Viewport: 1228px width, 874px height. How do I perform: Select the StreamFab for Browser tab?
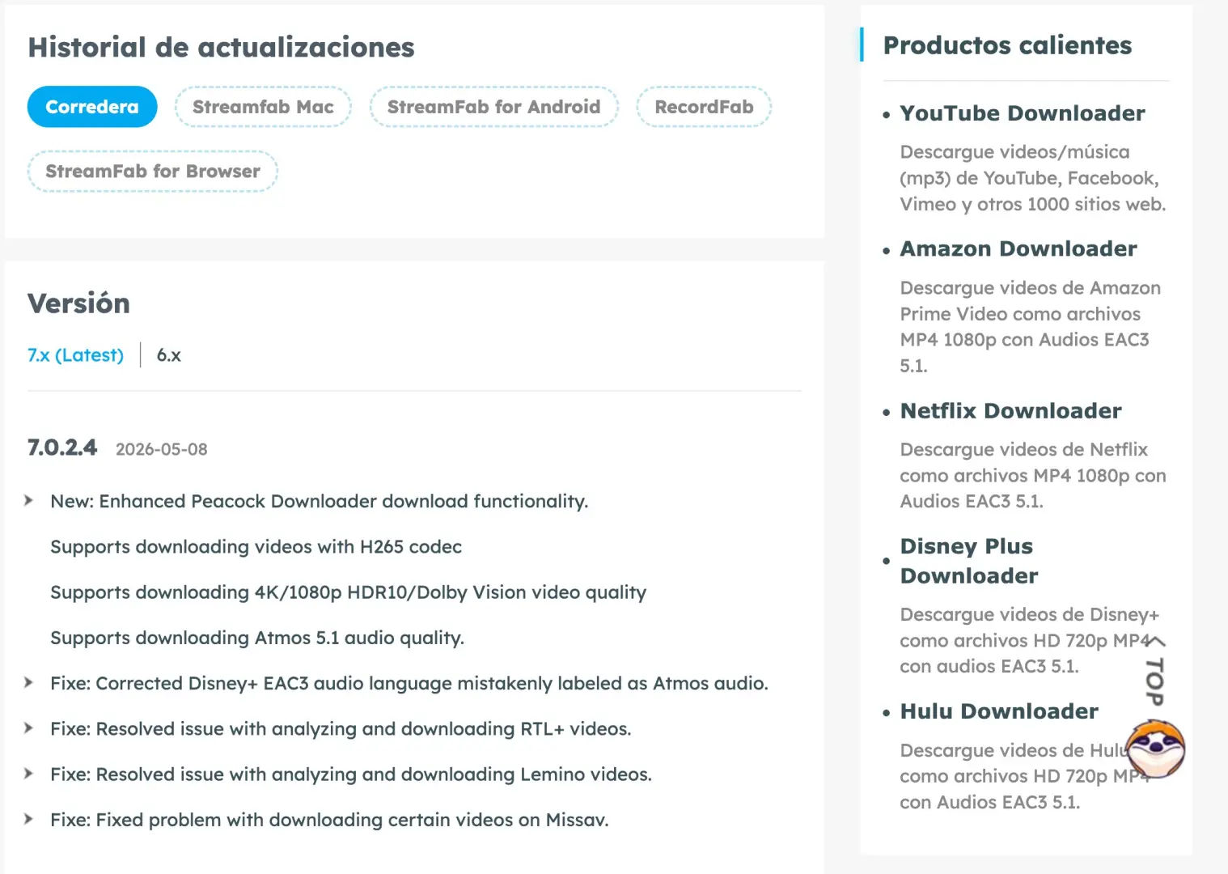click(x=153, y=172)
